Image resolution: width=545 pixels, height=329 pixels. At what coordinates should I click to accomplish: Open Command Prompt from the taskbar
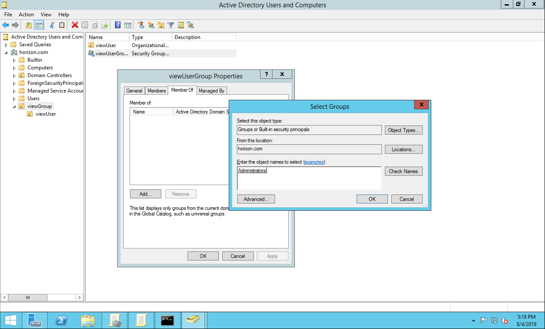click(x=167, y=320)
